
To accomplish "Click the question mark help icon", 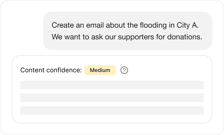I will click(124, 70).
